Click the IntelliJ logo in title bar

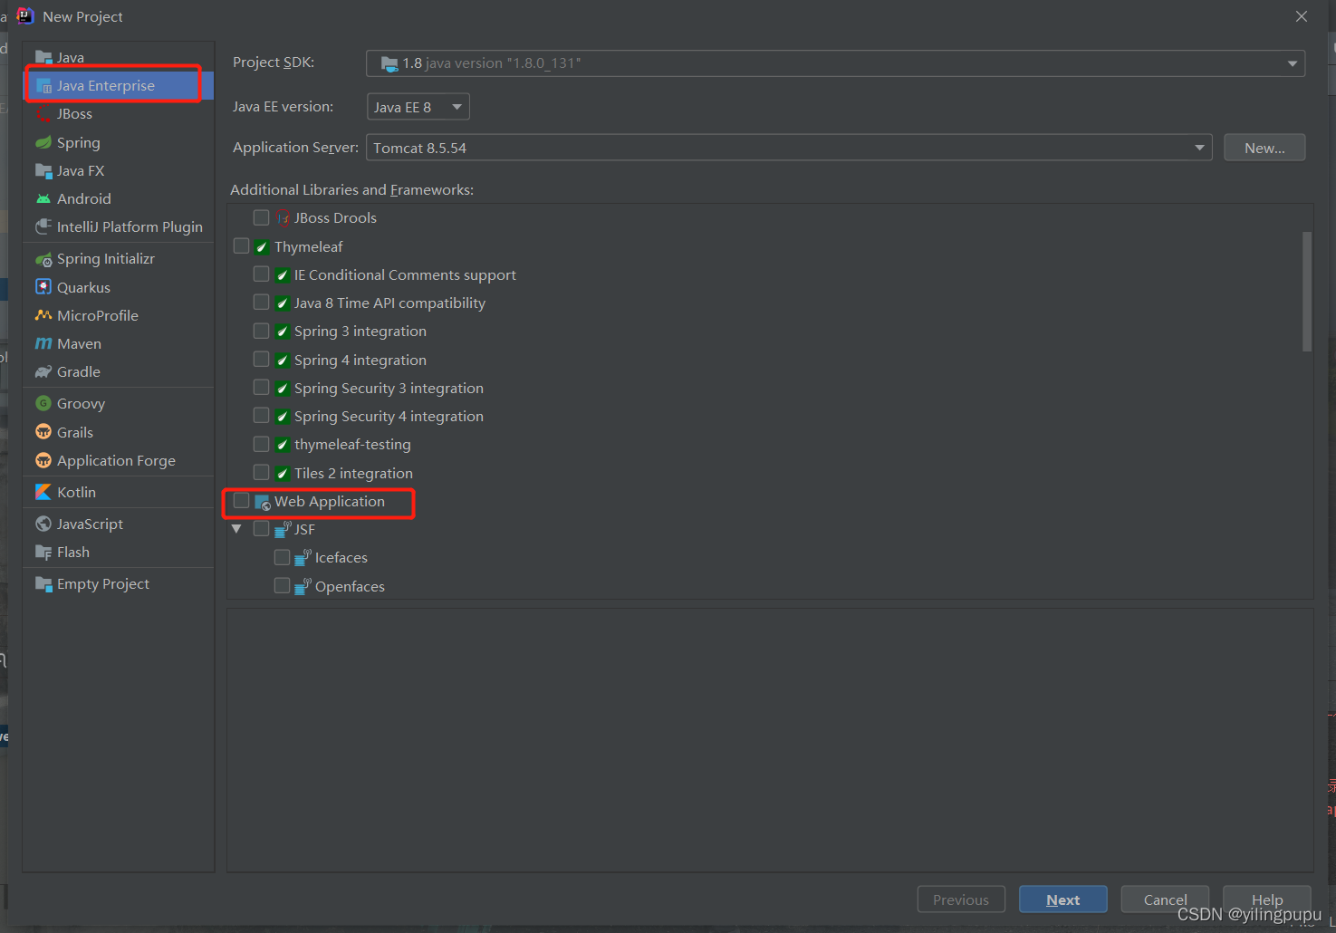24,16
